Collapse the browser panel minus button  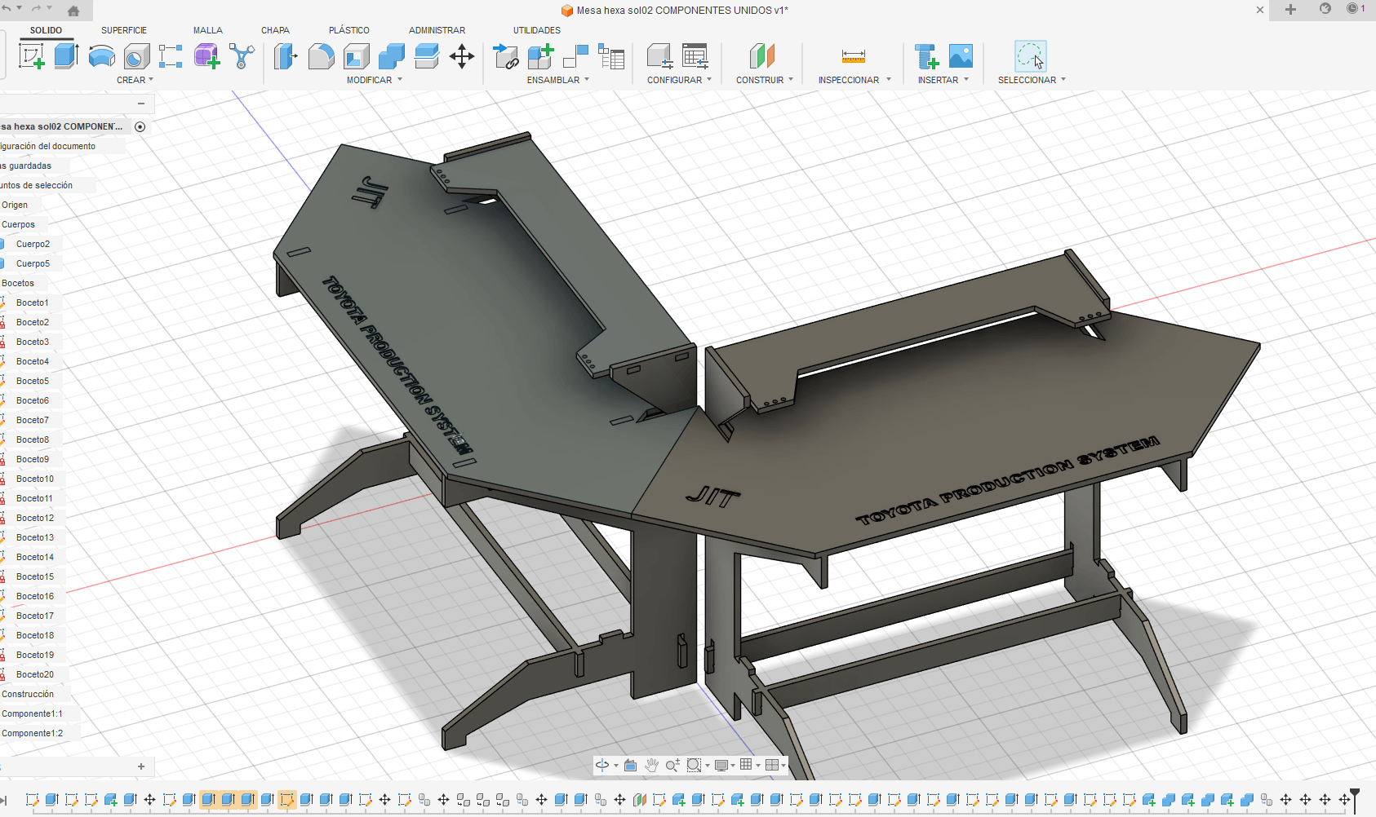(x=141, y=104)
